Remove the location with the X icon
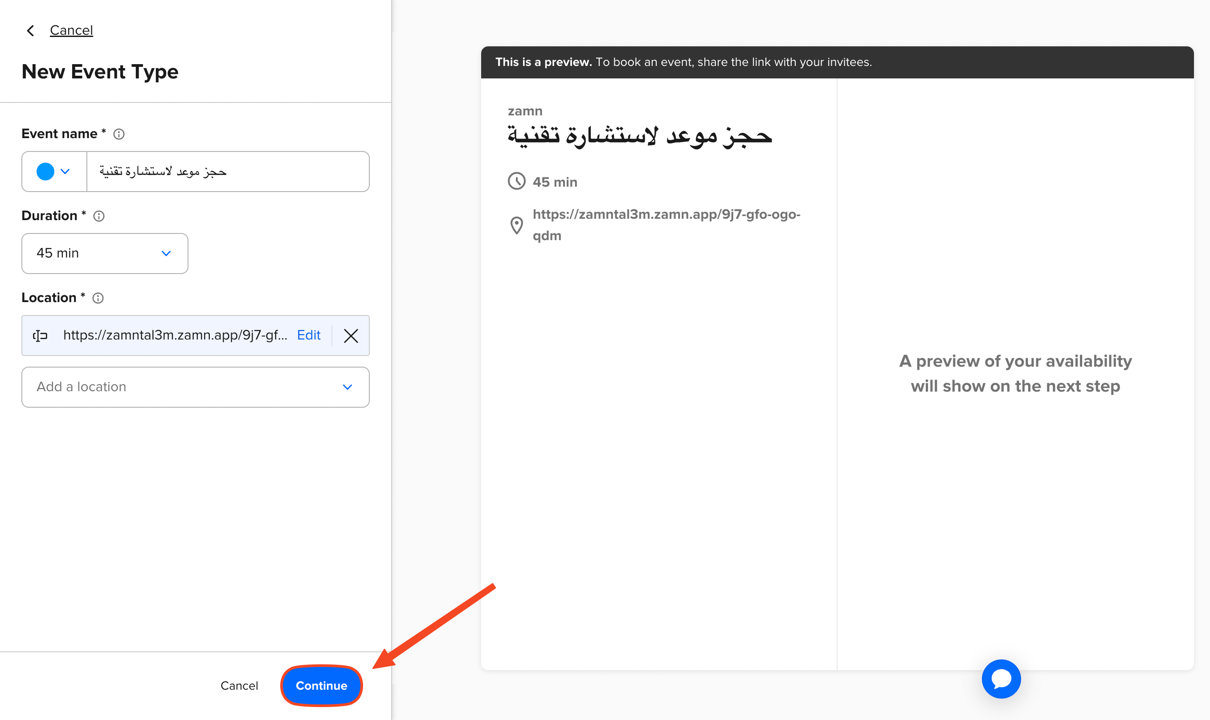Screen dimensions: 1210x720 tap(351, 335)
